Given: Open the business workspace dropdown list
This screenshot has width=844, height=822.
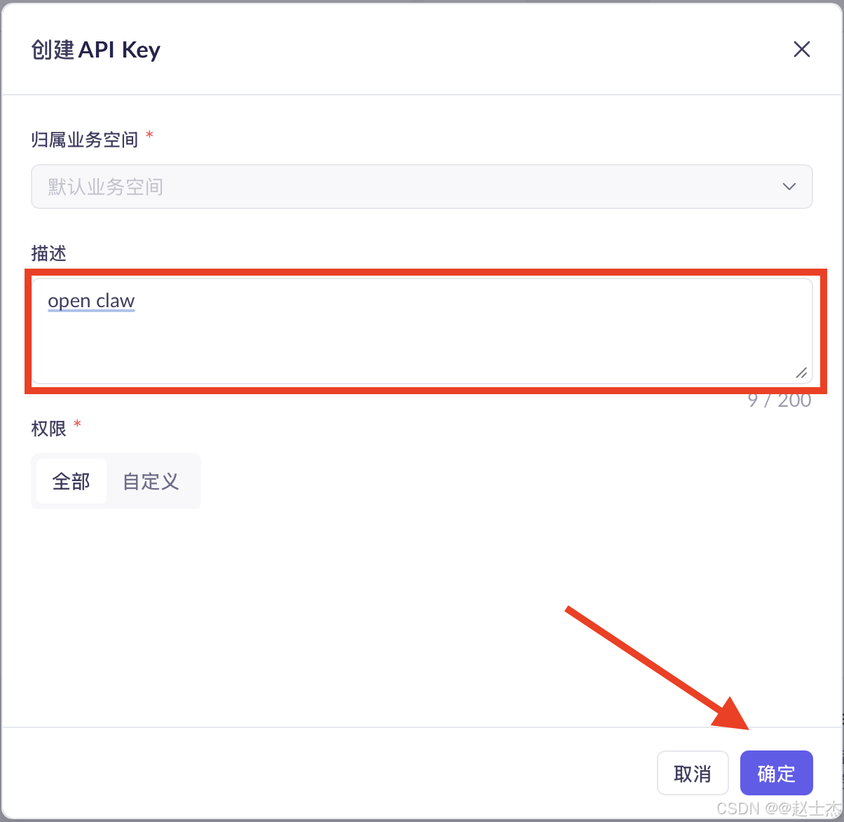Looking at the screenshot, I should (421, 187).
